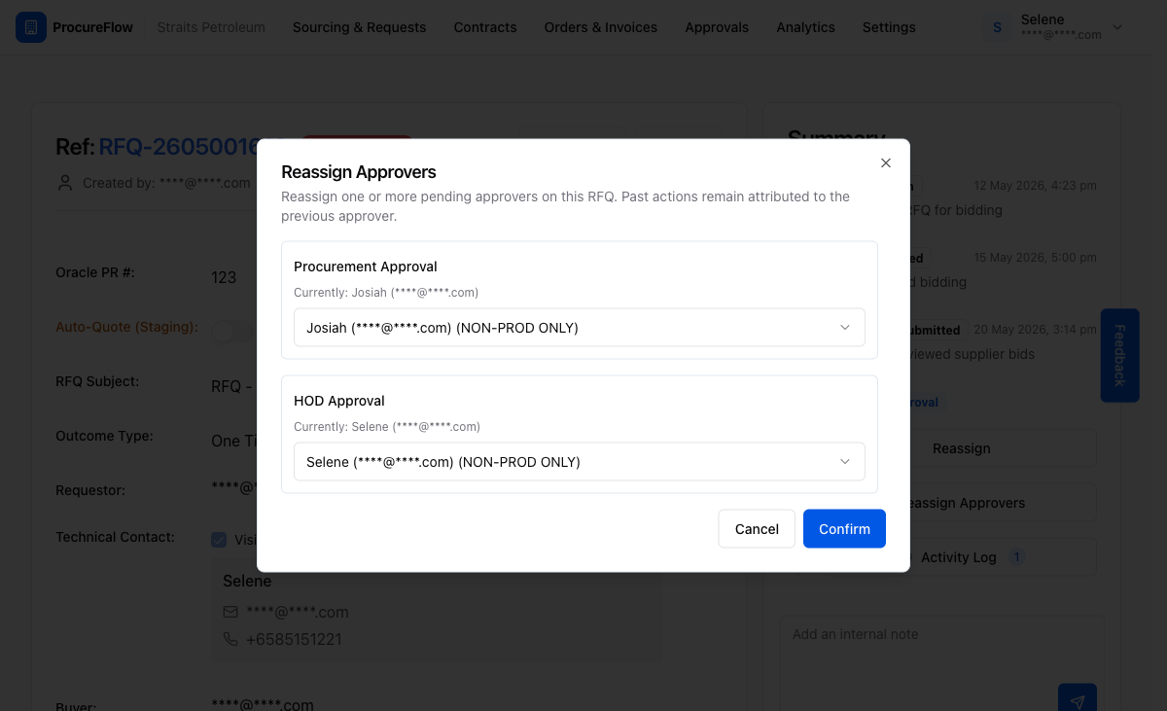Open the Procurement Approval approver dropdown
This screenshot has height=711, width=1167.
point(580,328)
